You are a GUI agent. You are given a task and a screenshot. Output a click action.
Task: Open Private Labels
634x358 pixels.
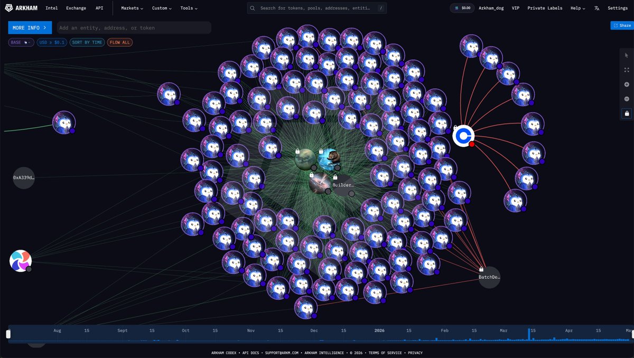tap(545, 8)
